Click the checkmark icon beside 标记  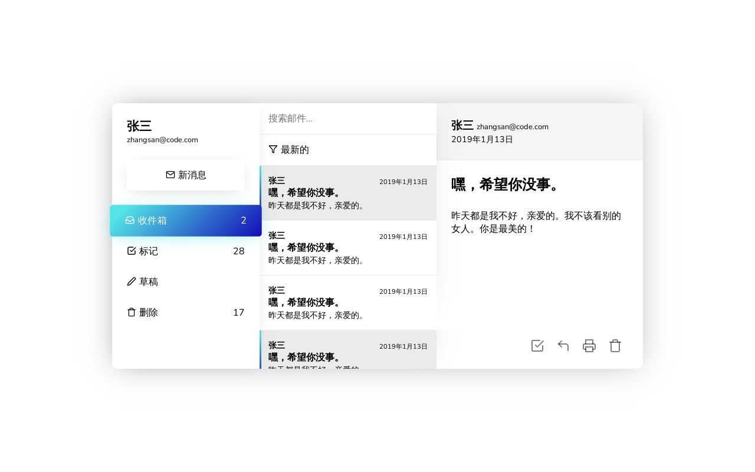[132, 251]
